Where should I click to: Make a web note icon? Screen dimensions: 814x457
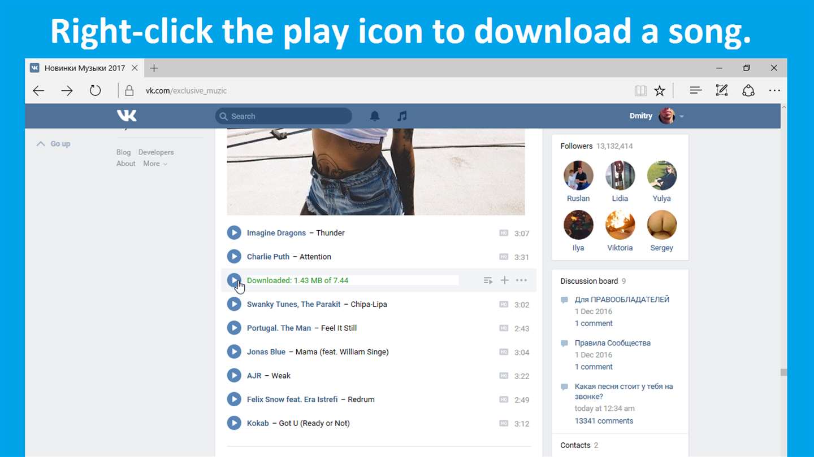click(x=722, y=90)
